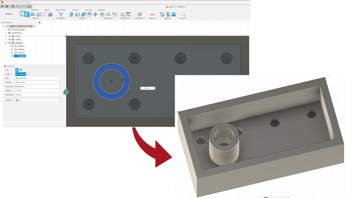
Task: Switch to the SURFACE tab
Action: point(35,10)
